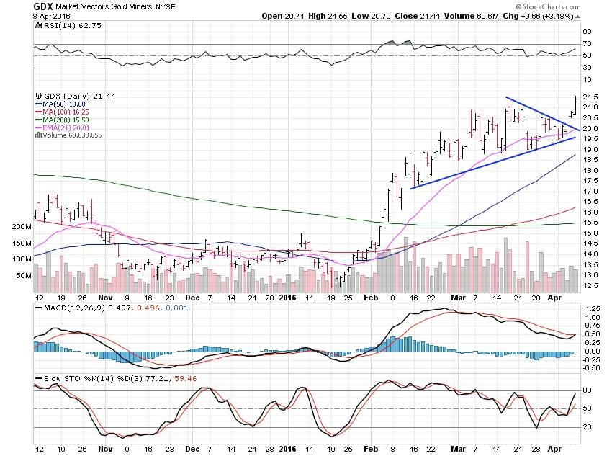This screenshot has height=456, width=612.
Task: Click the candlestick icon before GDX (Daily)
Action: tap(38, 96)
